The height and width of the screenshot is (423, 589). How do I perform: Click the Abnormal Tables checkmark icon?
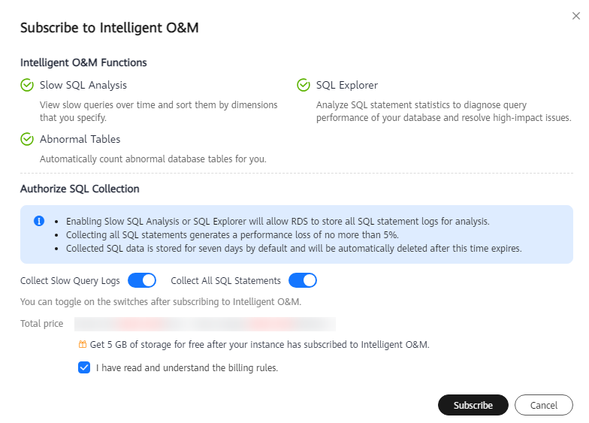click(x=27, y=140)
